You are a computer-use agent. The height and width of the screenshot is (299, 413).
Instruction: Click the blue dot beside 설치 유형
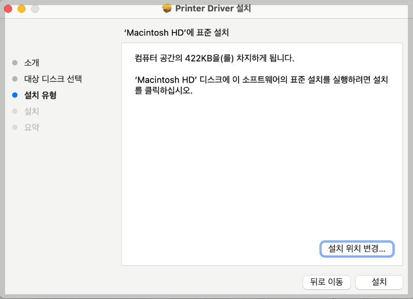coord(15,95)
